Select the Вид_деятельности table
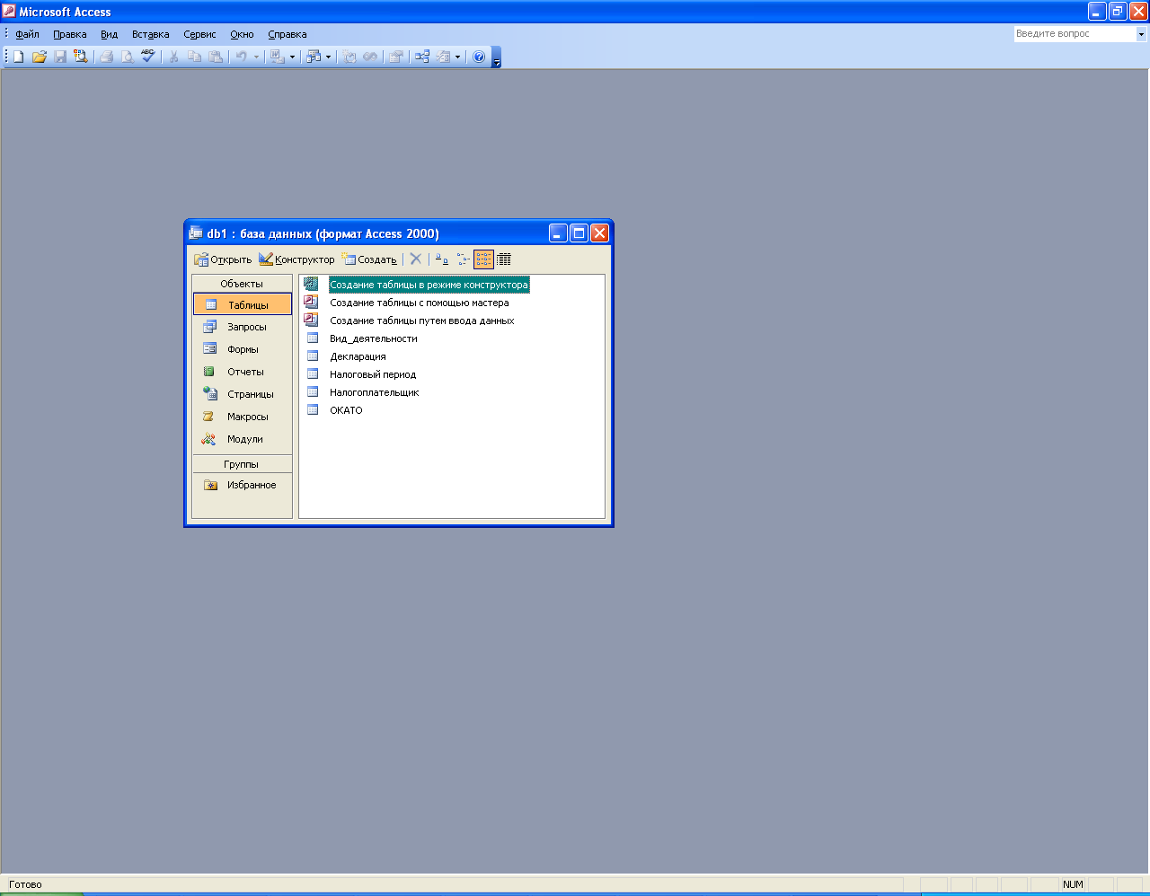The width and height of the screenshot is (1150, 896). click(373, 338)
